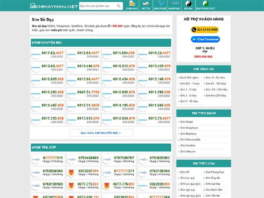This screenshot has height=198, width=264.
Task: Click SIM TRẢ GÓP section header
Action: (x=101, y=147)
